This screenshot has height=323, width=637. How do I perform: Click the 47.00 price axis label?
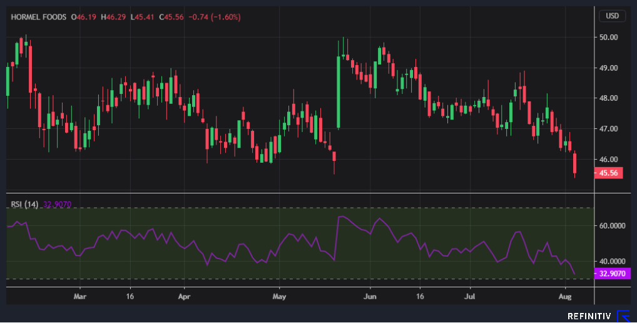coord(609,129)
